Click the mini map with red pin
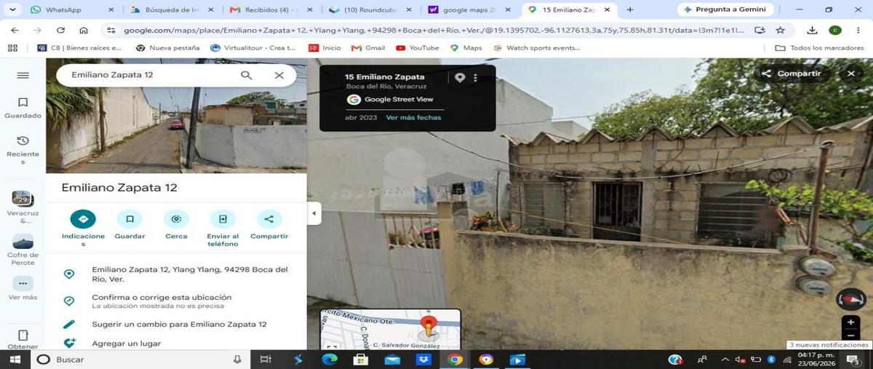 point(391,329)
